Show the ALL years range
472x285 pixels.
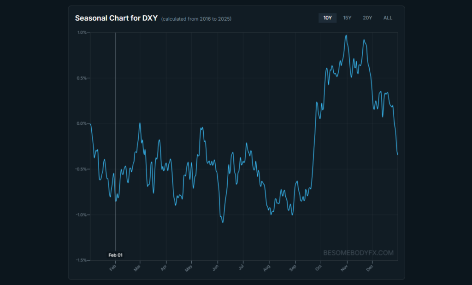coord(388,18)
